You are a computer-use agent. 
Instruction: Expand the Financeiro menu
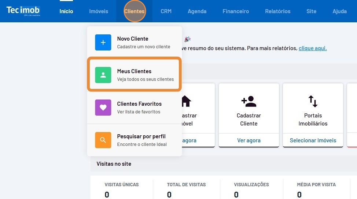[x=236, y=11]
